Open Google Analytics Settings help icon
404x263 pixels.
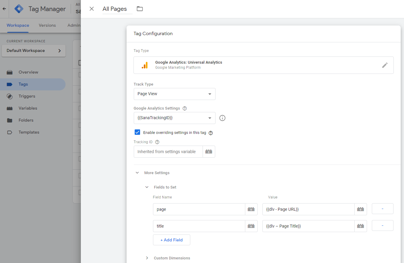click(185, 108)
